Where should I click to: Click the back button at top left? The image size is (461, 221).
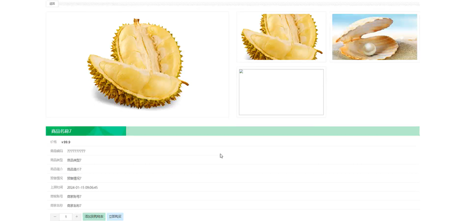(52, 4)
